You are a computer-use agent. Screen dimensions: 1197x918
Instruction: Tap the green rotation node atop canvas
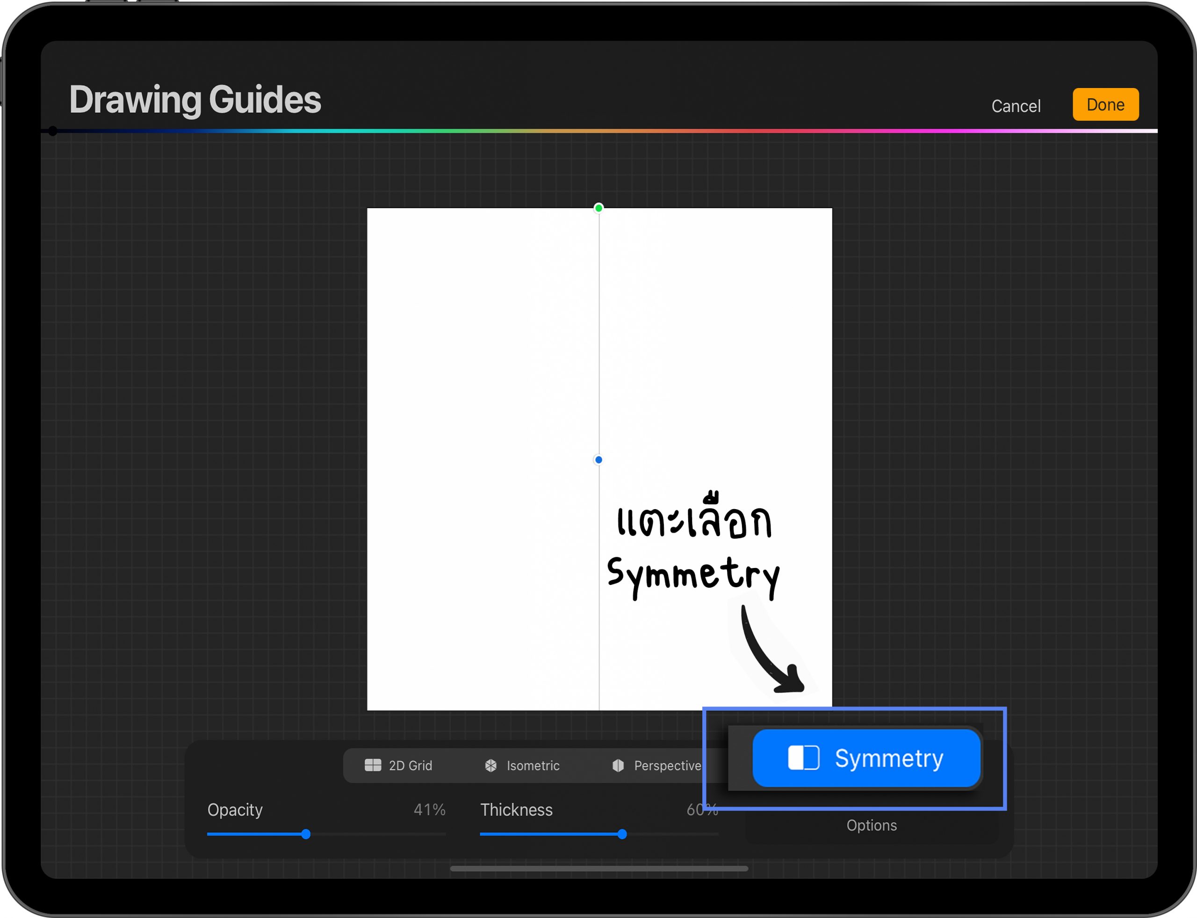pyautogui.click(x=598, y=208)
